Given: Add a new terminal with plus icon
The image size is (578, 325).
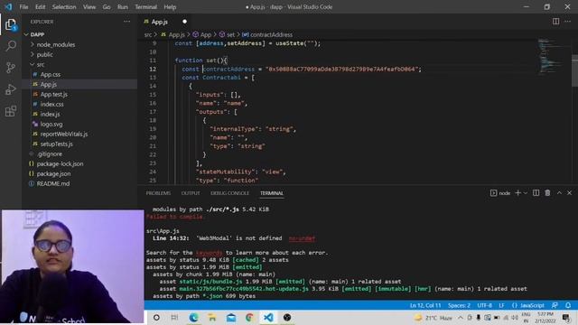Looking at the screenshot, I should [517, 192].
